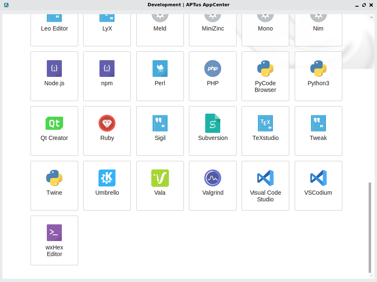Screen dimensions: 377x282
Task: Click the 'TeXstudio' label
Action: [x=265, y=138]
